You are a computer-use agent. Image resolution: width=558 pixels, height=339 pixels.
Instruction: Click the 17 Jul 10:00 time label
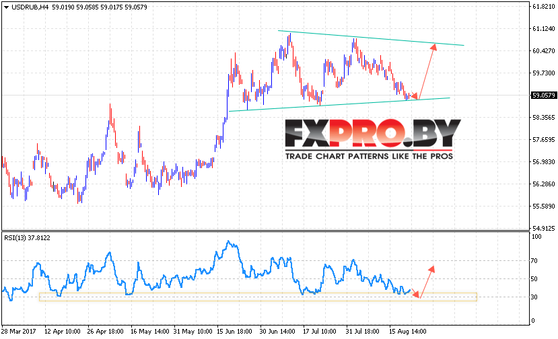(x=320, y=332)
